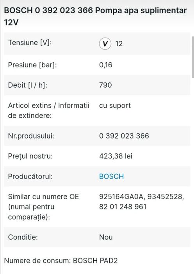Screen dimensions: 194x274
Task: Click OE number 93452528
Action: click(166, 197)
